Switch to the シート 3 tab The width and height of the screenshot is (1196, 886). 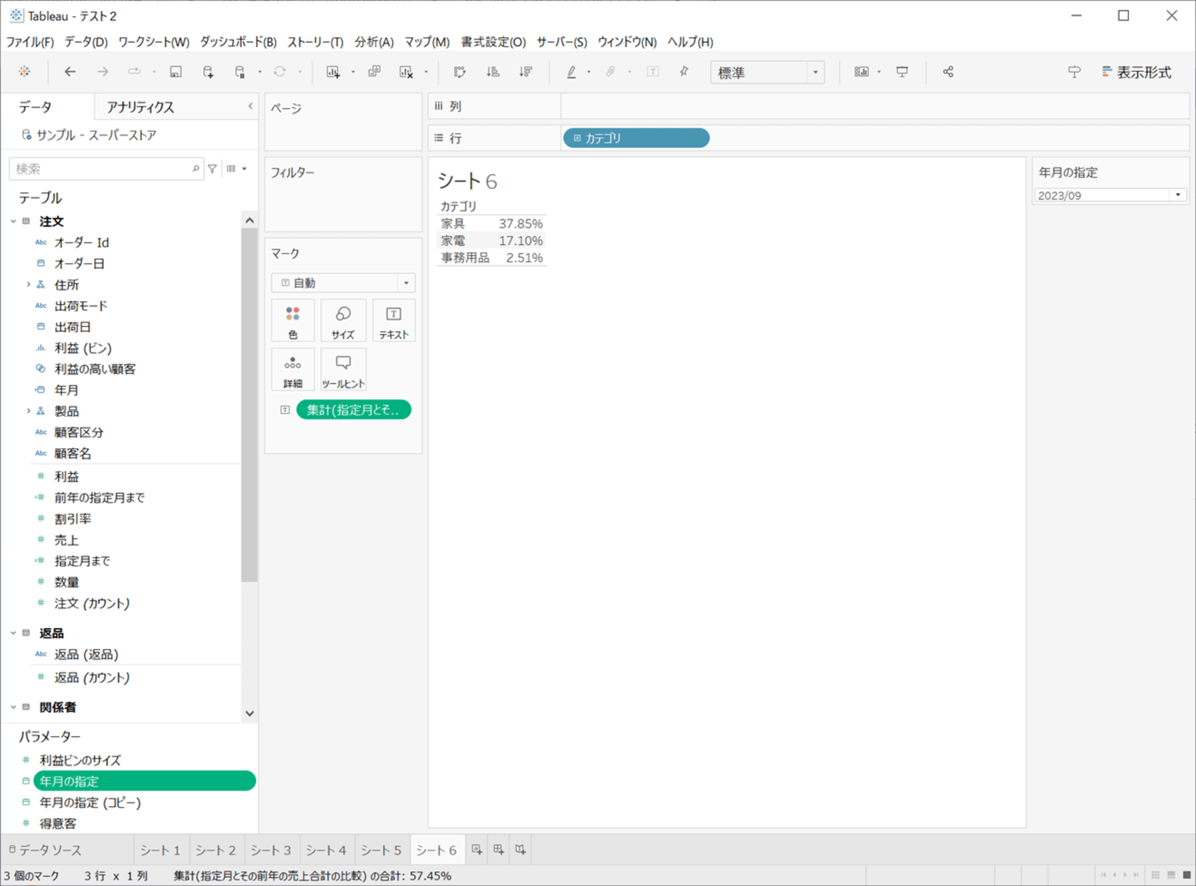click(x=271, y=850)
